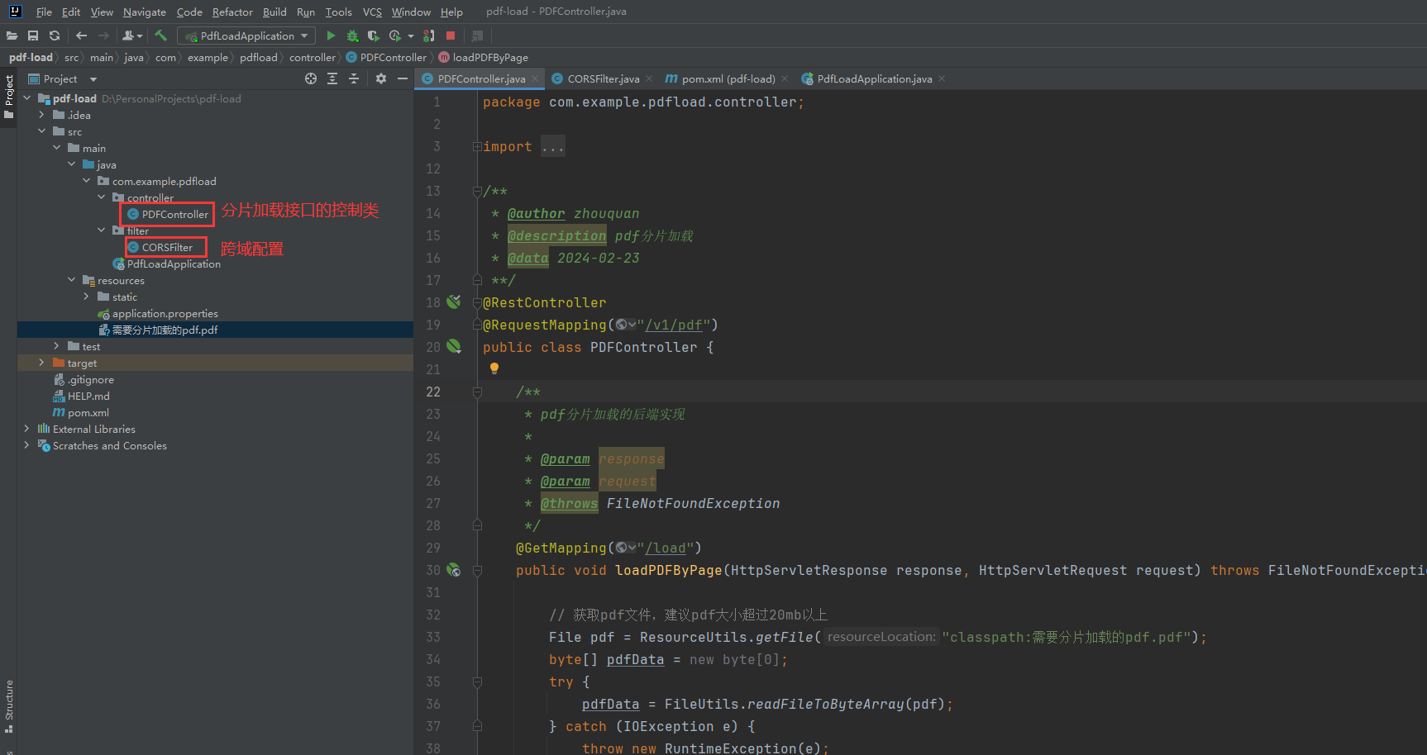
Task: Collapse the src folder chevron
Action: tap(41, 131)
